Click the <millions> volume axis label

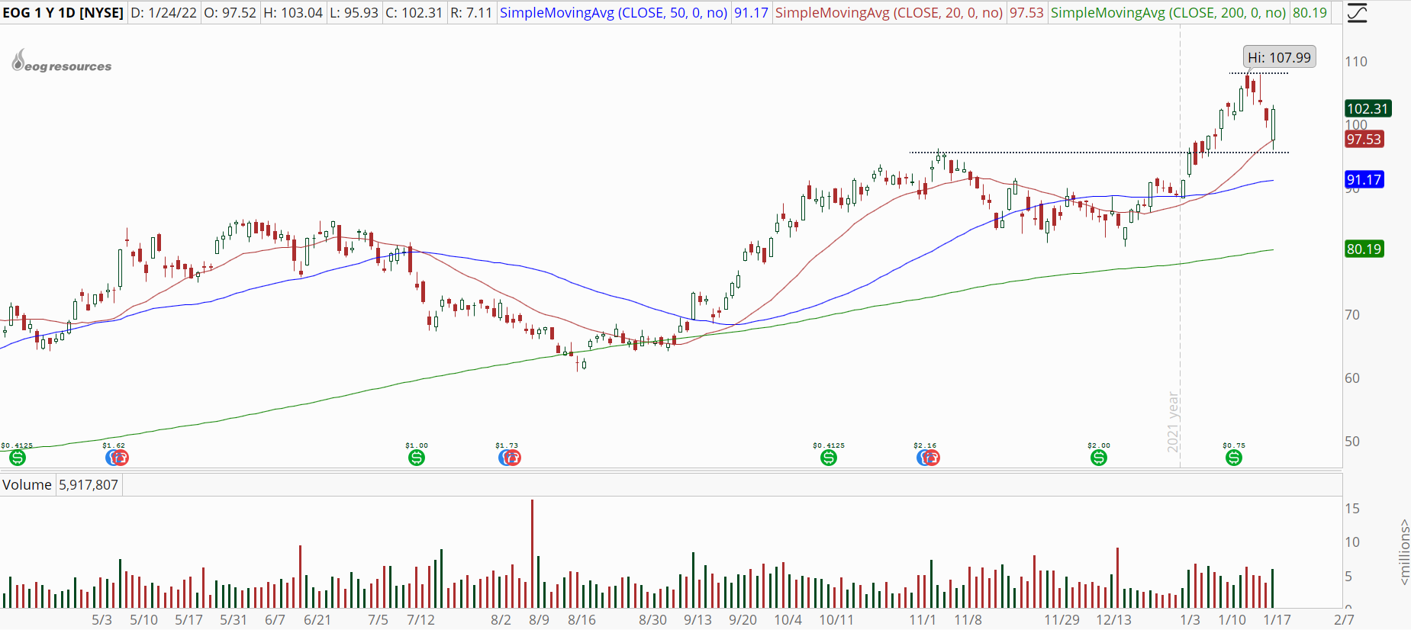tap(1403, 552)
